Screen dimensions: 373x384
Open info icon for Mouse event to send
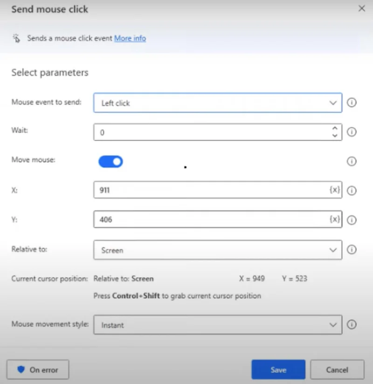click(x=352, y=102)
